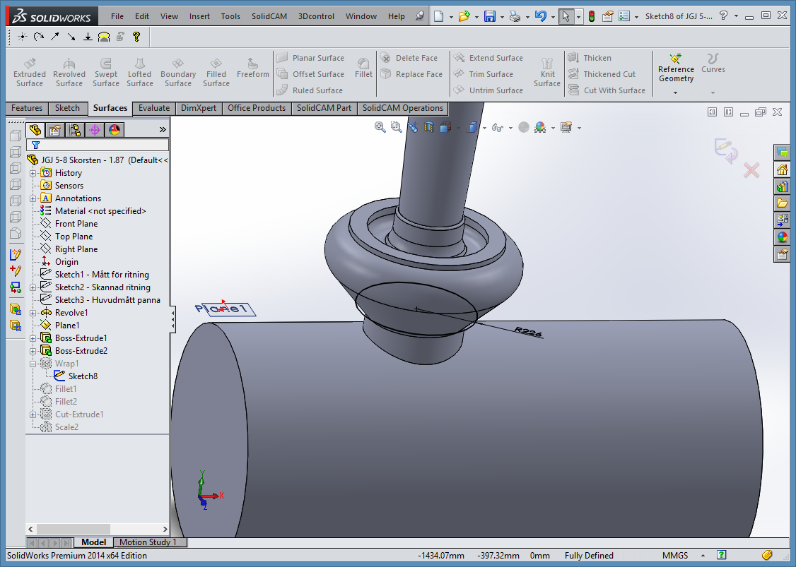Switch to the Motion Study 1 tab
The width and height of the screenshot is (796, 567).
click(148, 542)
